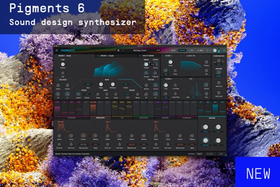The image size is (280, 187).
Task: Open the Beam Timbre selector
Action: click(126, 84)
